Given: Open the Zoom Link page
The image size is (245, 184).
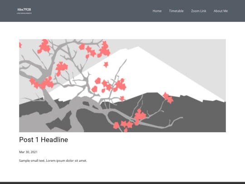Looking at the screenshot, I should 199,11.
